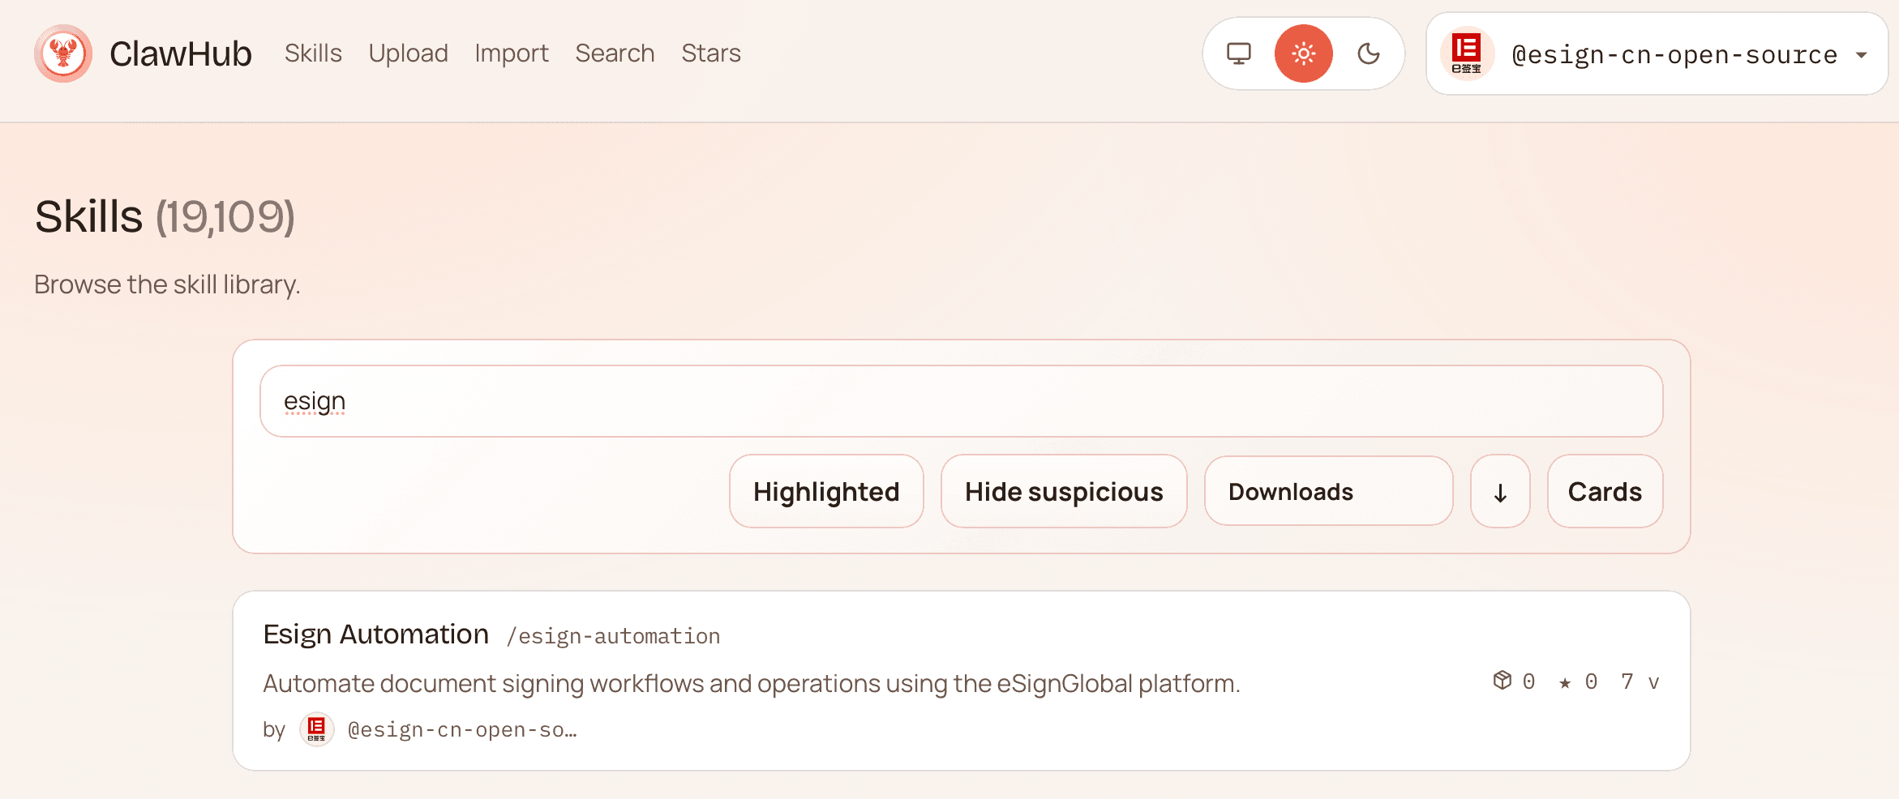Open the Stars page
The height and width of the screenshot is (799, 1899).
pyautogui.click(x=710, y=53)
